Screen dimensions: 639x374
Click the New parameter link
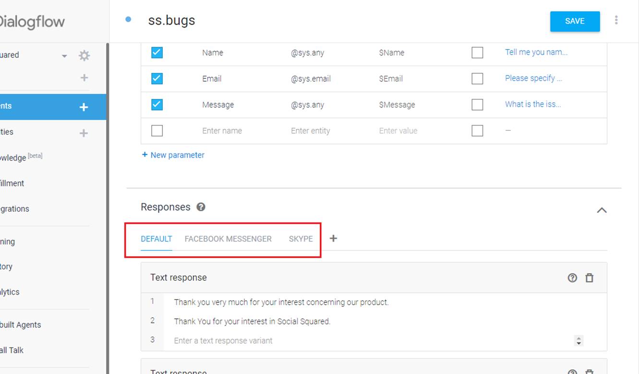tap(173, 155)
